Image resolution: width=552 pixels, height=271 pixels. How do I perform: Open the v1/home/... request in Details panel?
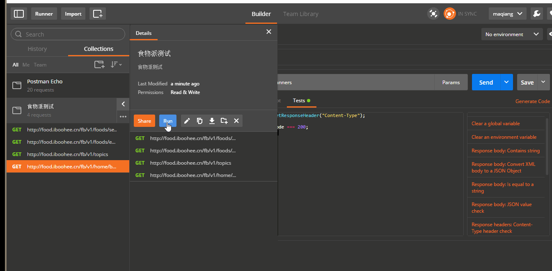pos(204,175)
